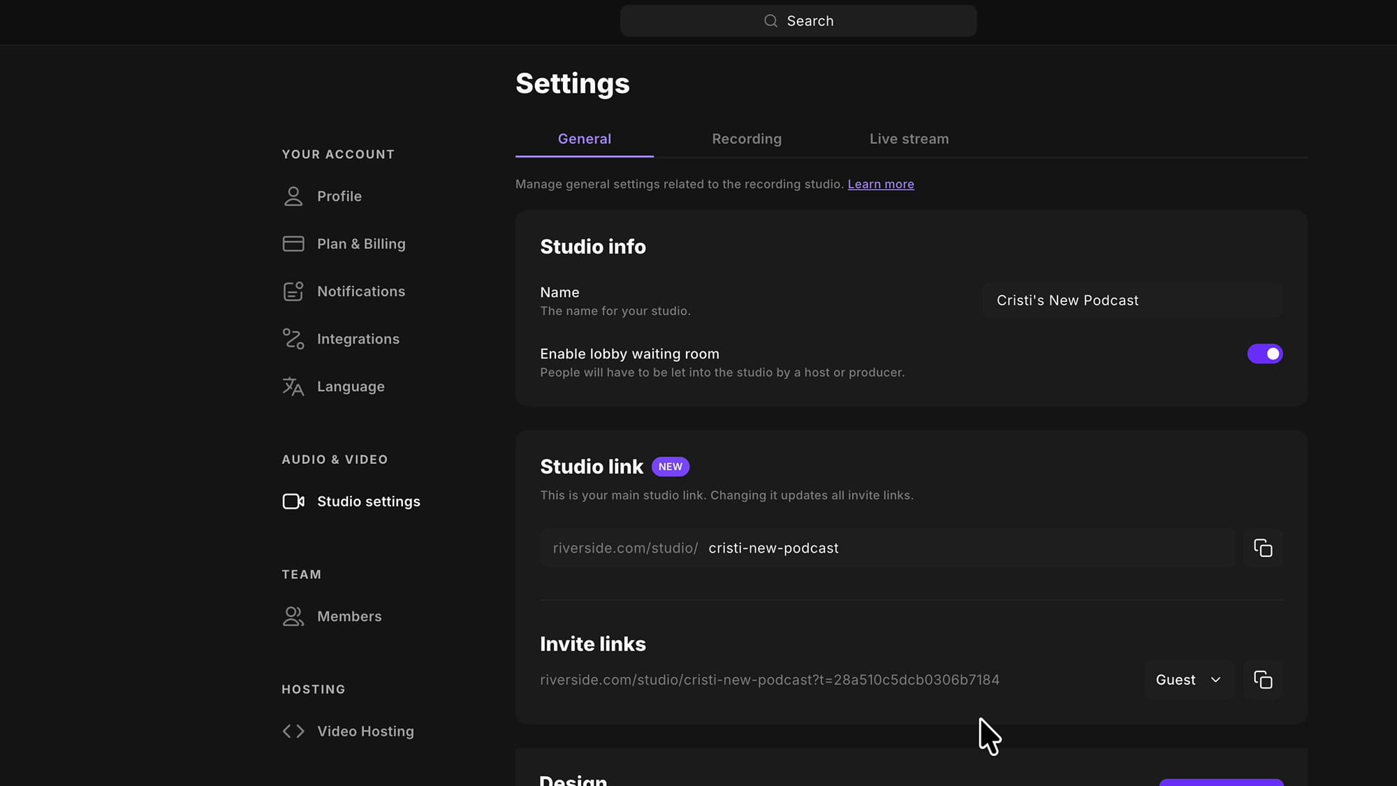Click the Members people icon
Screen dimensions: 1397x786
point(293,616)
